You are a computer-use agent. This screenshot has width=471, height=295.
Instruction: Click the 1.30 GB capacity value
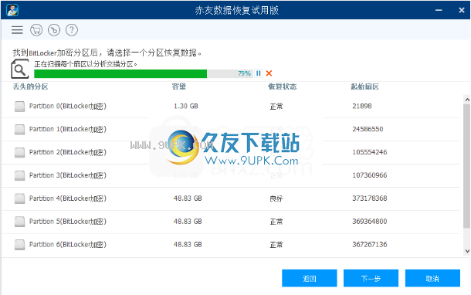coord(186,106)
